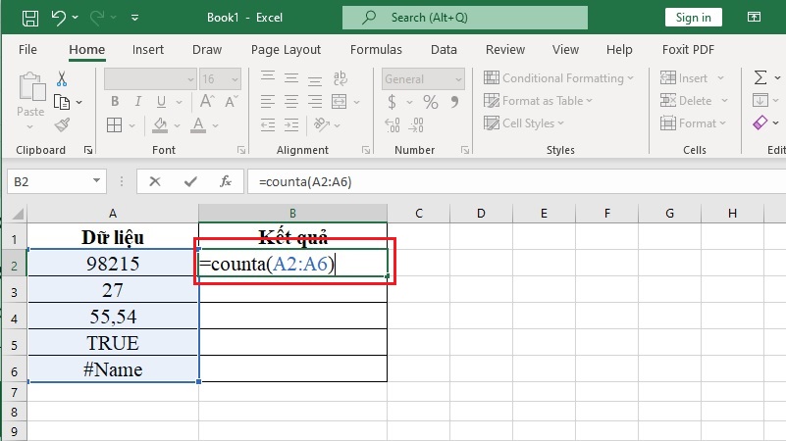Open Customize Quick Access Toolbar arrow
786x441 pixels.
pos(134,18)
